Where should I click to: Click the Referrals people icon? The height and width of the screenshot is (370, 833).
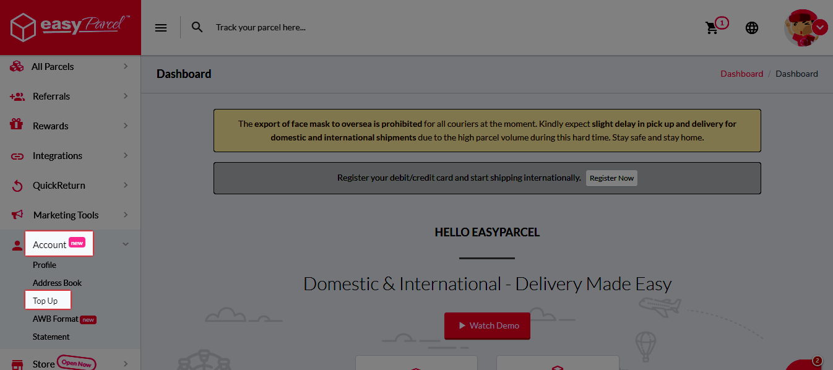(x=17, y=97)
